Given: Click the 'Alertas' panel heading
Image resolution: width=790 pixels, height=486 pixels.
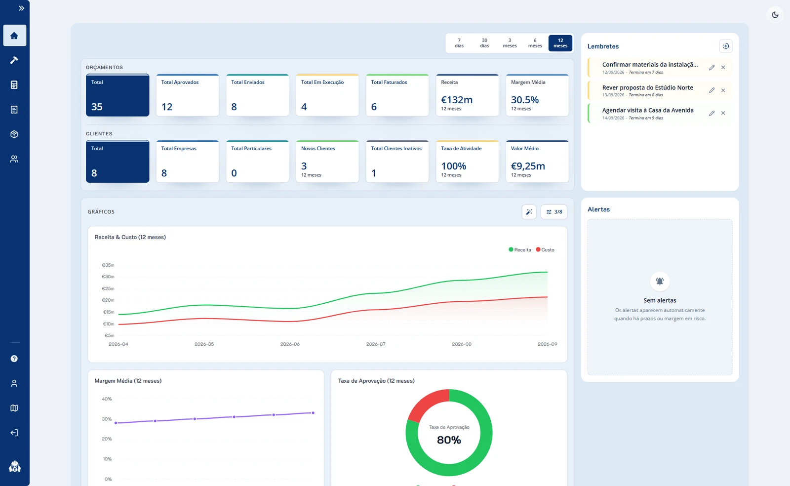Looking at the screenshot, I should click(x=598, y=209).
